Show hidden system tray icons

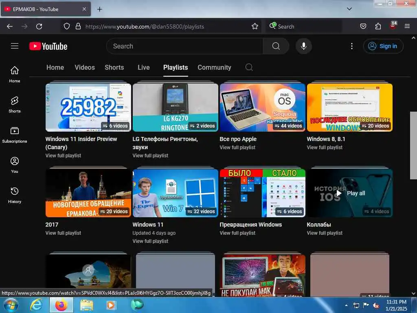pyautogui.click(x=346, y=306)
